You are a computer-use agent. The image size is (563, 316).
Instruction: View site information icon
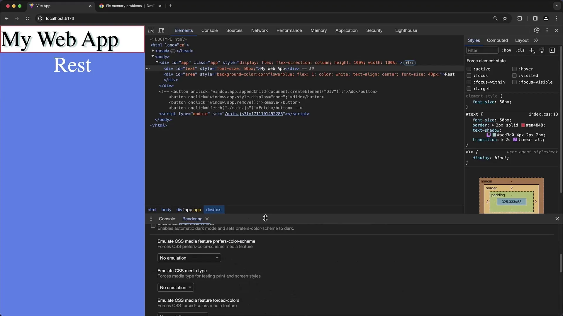40,18
